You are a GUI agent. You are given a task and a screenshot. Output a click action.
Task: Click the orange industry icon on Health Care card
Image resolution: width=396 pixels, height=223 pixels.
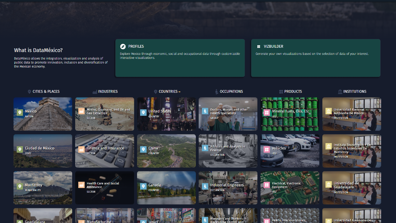tap(81, 185)
